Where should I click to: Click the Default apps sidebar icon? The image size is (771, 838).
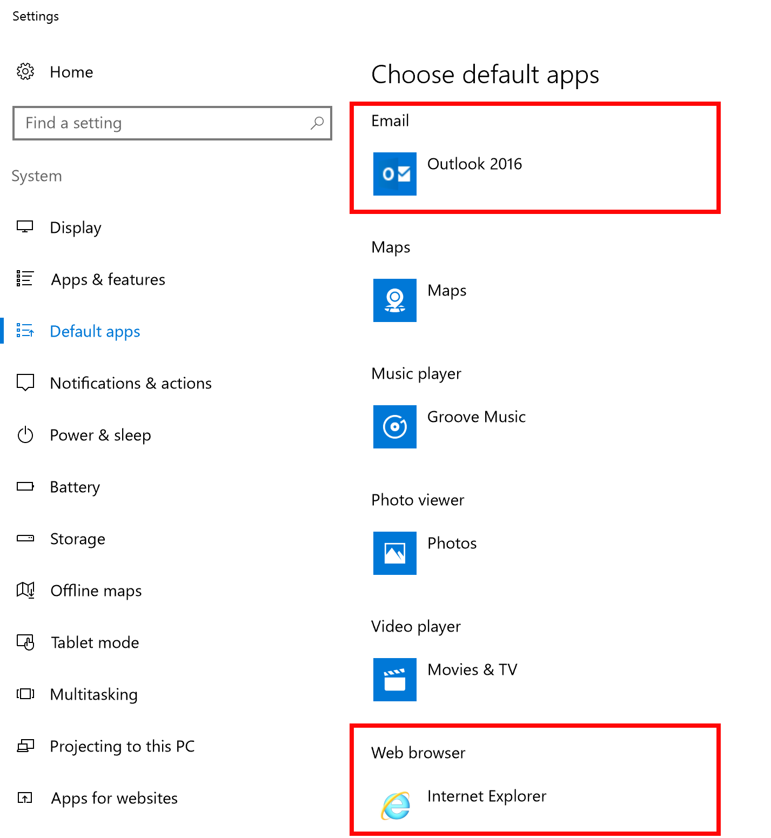(25, 331)
